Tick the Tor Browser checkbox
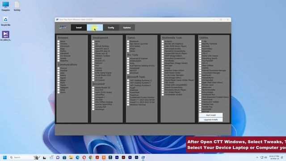Viewport: 286px width, 161px height. [59, 56]
